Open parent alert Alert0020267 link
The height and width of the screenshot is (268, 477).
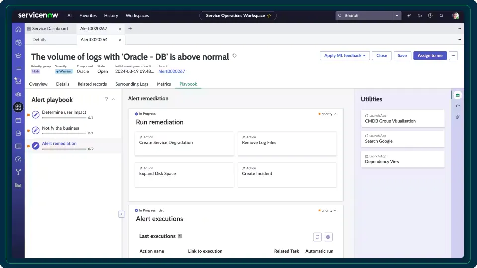(171, 71)
